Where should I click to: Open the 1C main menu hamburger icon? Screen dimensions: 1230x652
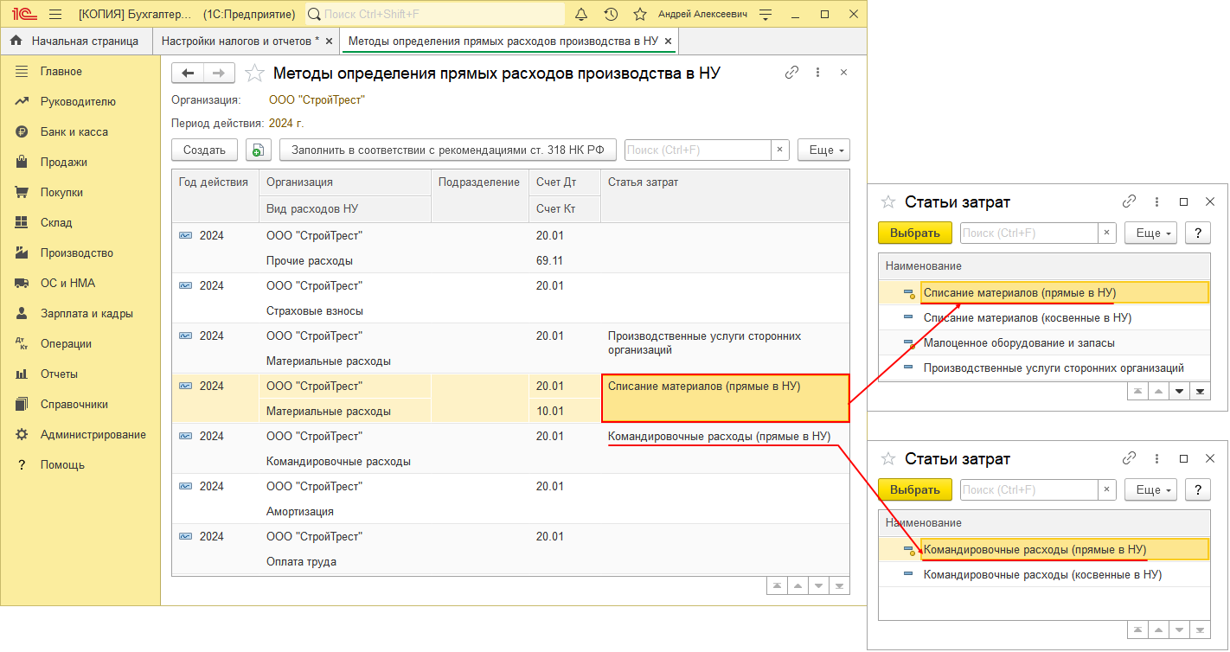point(55,15)
